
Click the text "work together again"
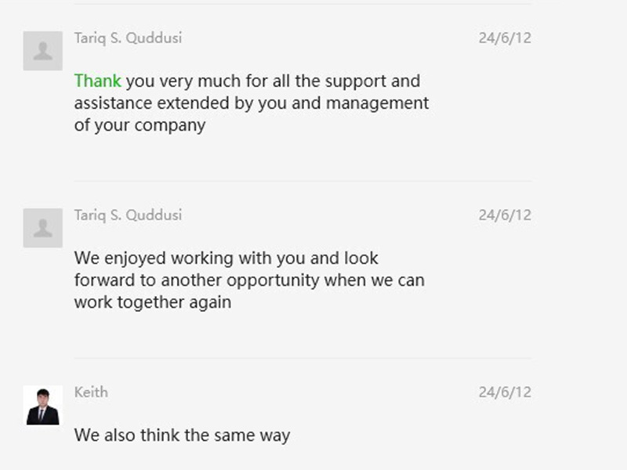(152, 302)
